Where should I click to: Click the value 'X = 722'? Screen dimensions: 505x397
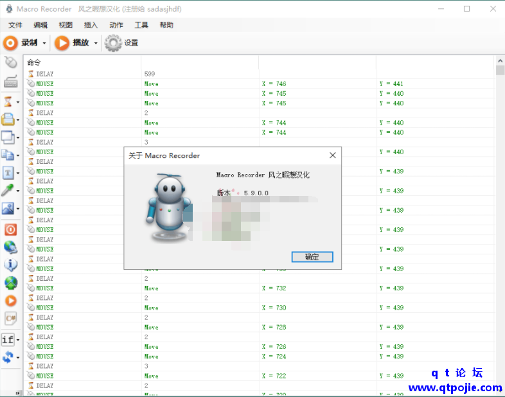pos(274,376)
